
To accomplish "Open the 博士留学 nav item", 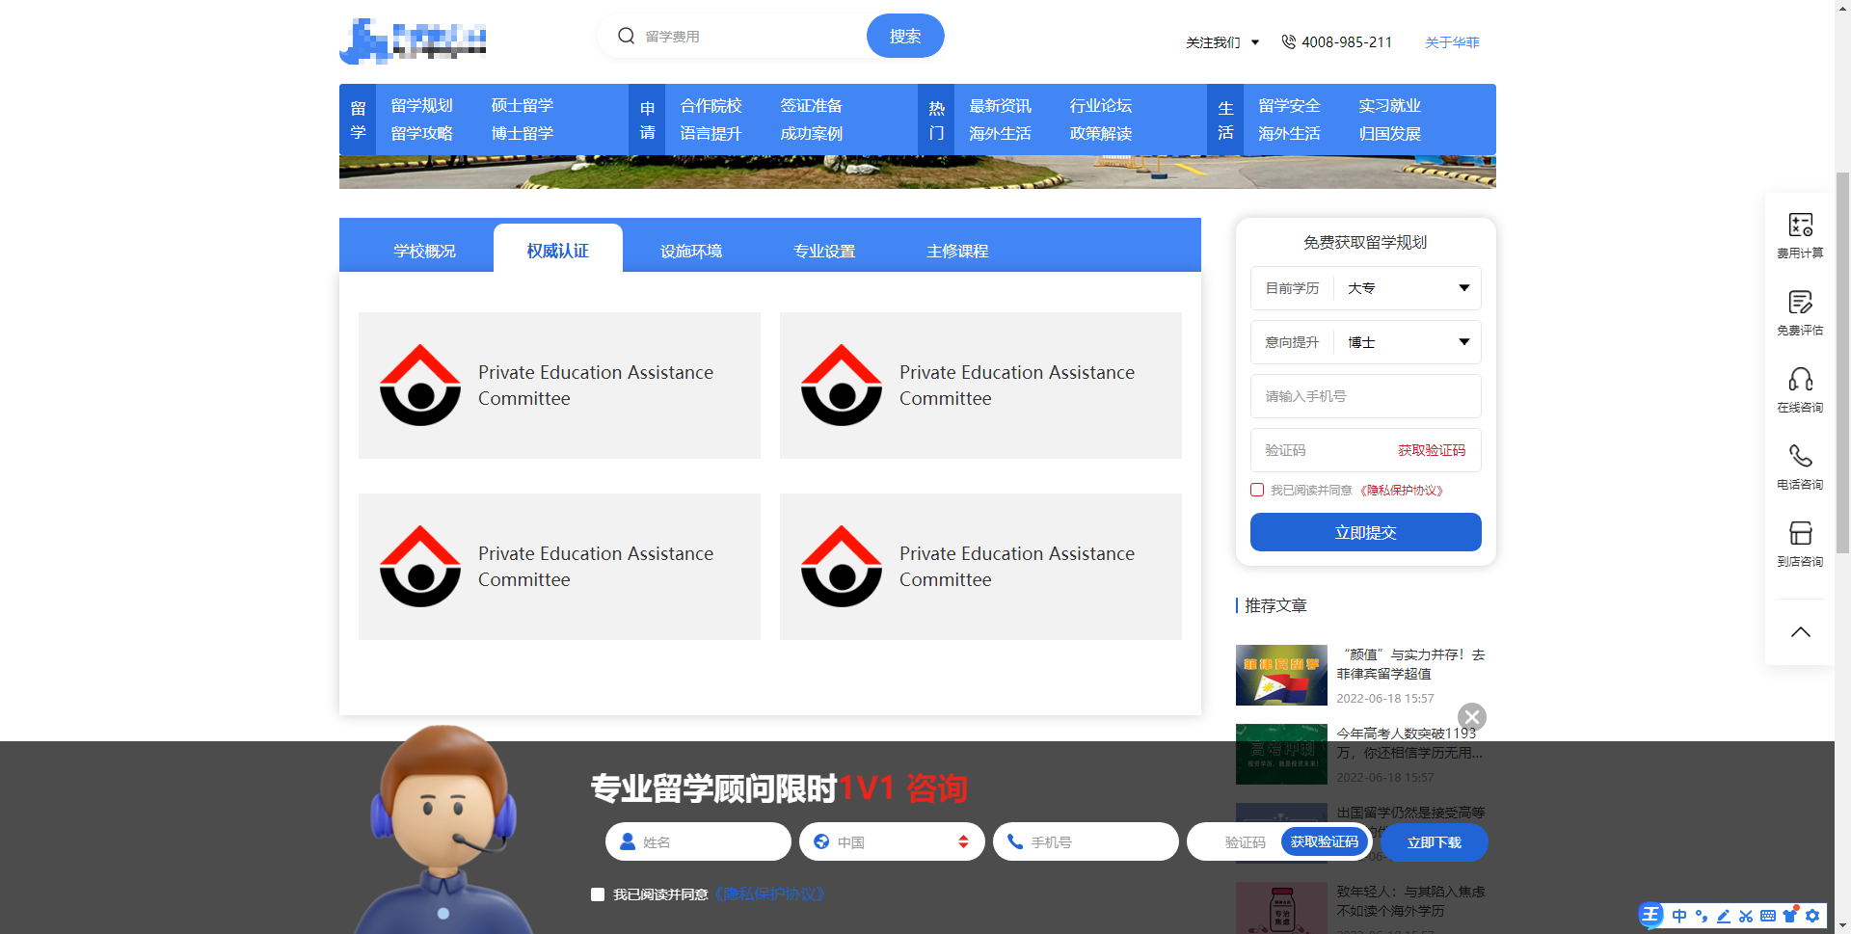I will pos(522,133).
